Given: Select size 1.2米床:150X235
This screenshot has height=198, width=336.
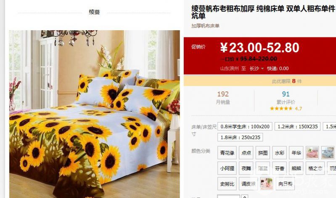Looking at the screenshot, I should pyautogui.click(x=297, y=126).
